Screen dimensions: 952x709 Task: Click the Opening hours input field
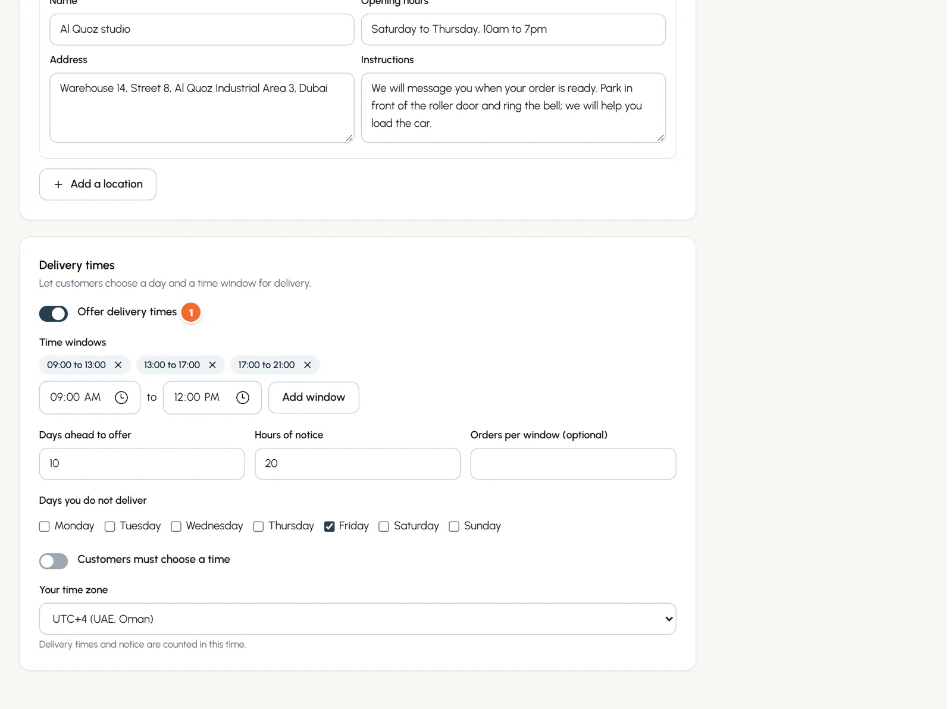513,29
